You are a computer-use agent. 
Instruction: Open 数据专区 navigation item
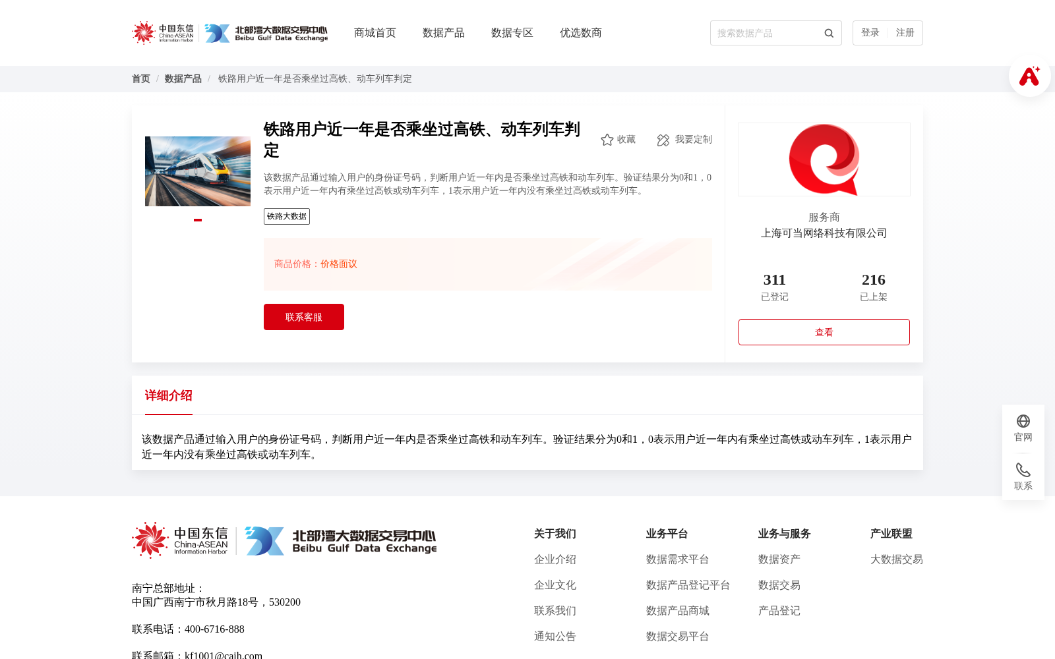coord(512,33)
